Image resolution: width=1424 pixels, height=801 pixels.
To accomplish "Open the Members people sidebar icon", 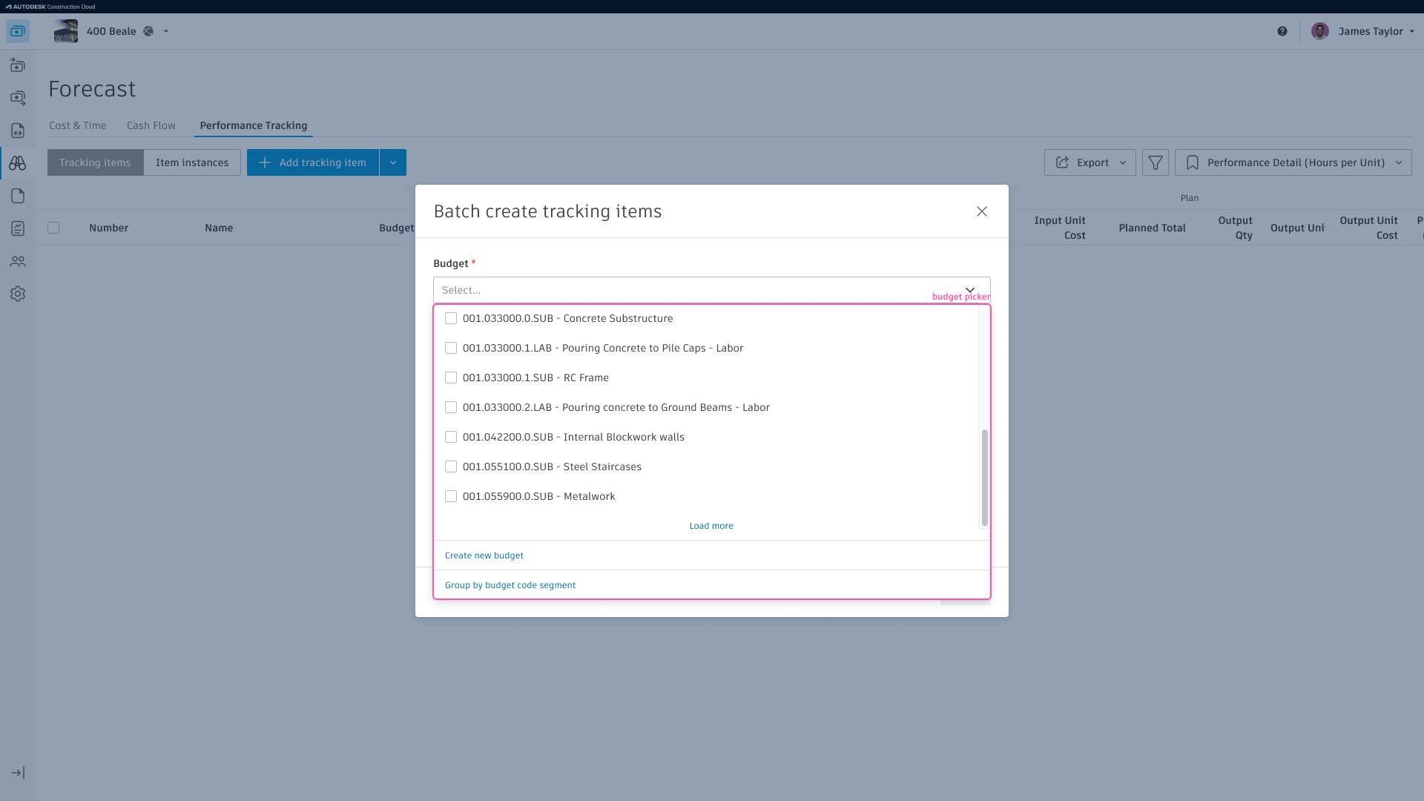I will (18, 261).
